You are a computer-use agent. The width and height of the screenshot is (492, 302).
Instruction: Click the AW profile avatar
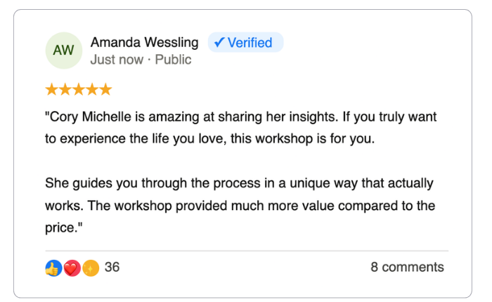tap(63, 51)
